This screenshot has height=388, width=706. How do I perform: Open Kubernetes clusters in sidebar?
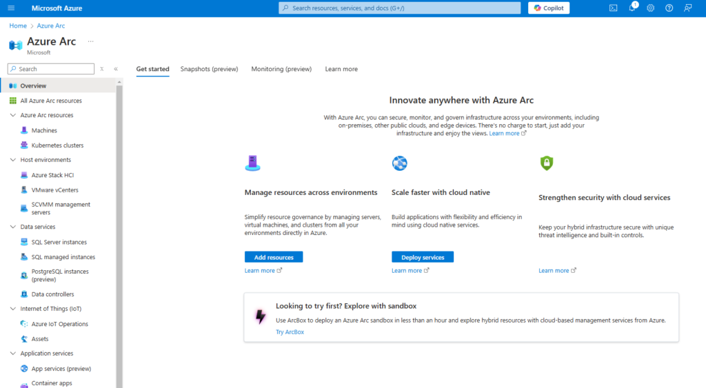pyautogui.click(x=58, y=145)
